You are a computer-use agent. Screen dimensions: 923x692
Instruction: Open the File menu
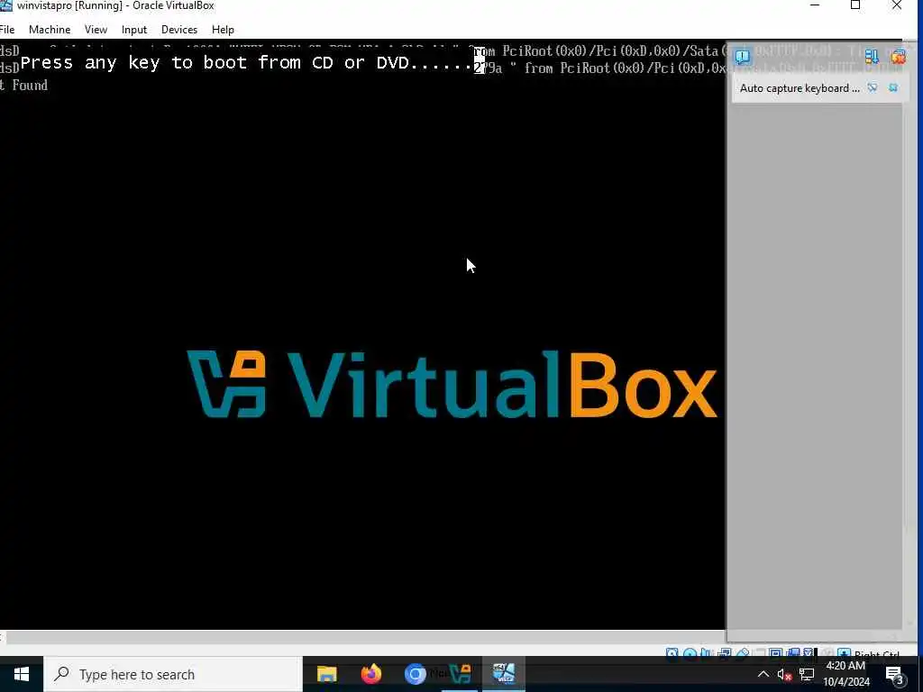click(7, 30)
